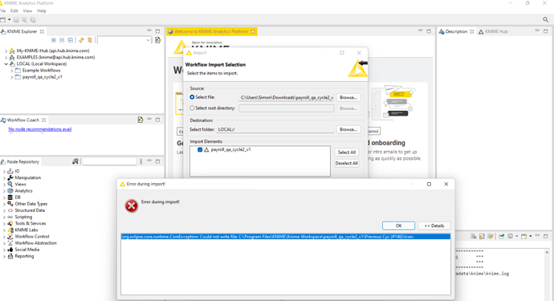
Task: Click the Select file path input field
Action: [287, 97]
